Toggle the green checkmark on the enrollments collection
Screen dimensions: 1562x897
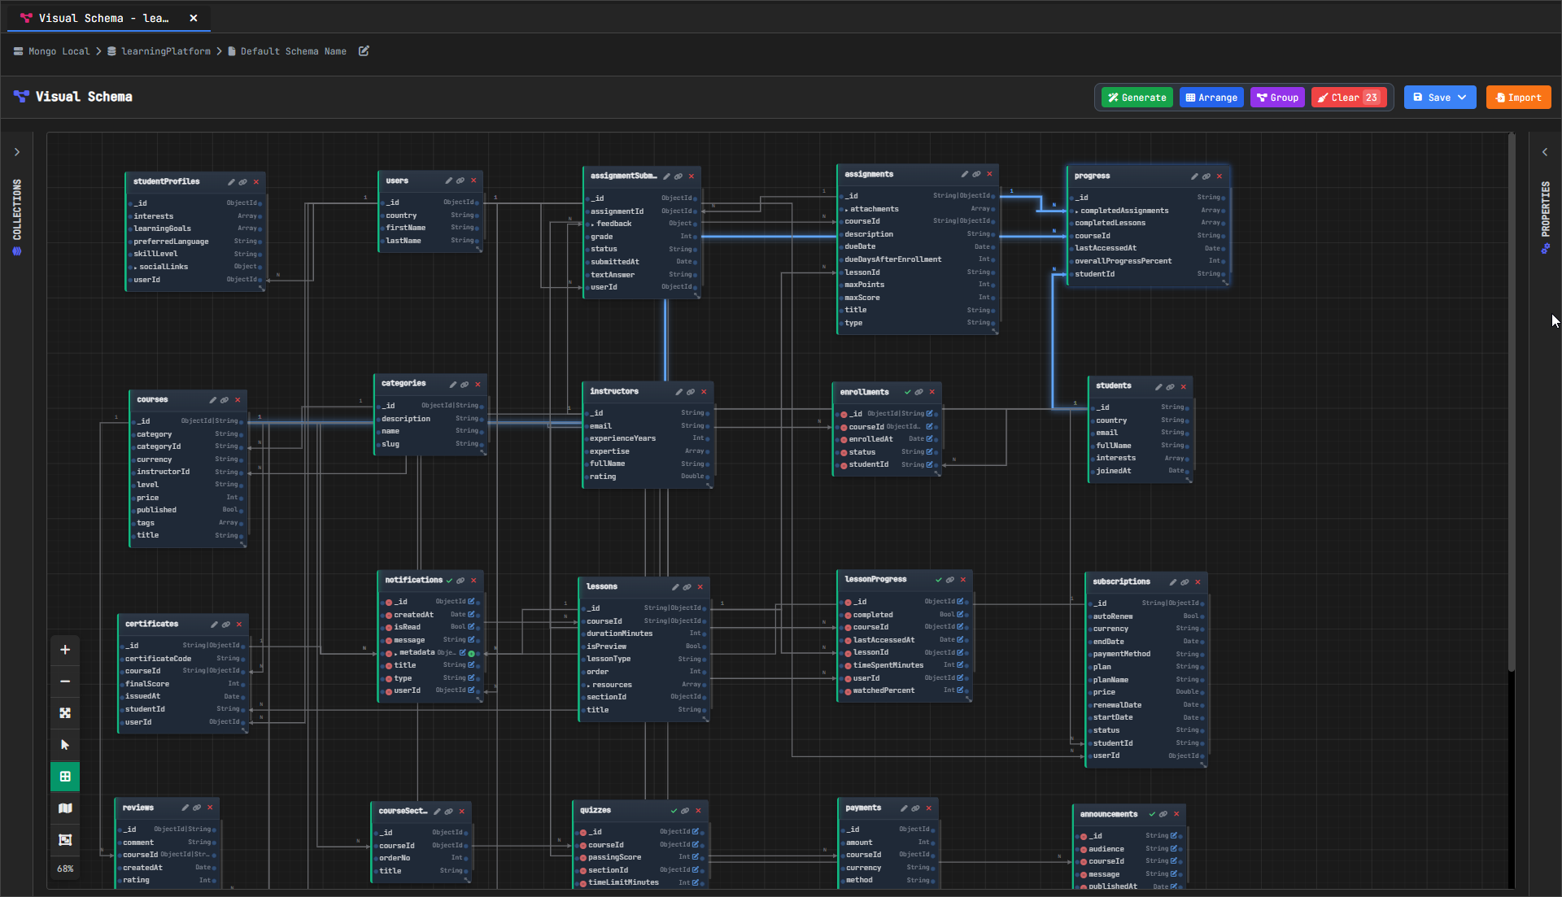pos(907,391)
